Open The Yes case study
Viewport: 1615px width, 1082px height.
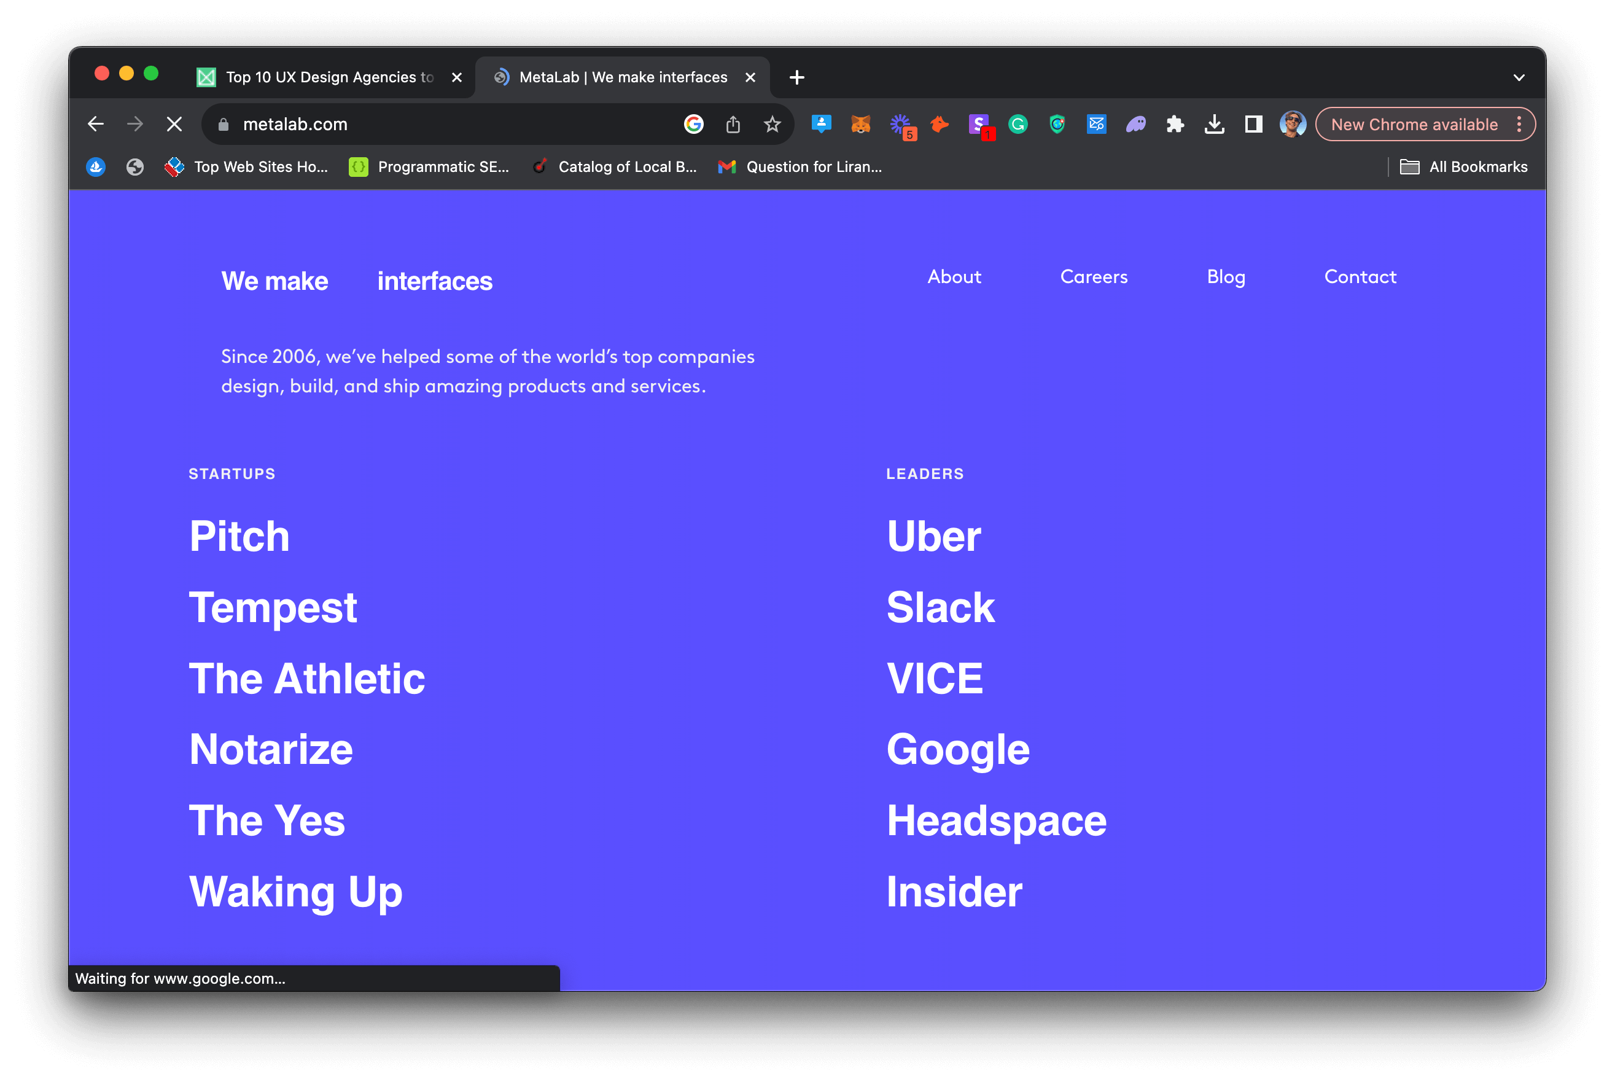point(267,820)
